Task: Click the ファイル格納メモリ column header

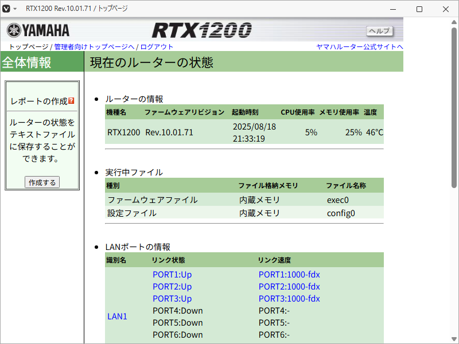Action: (x=268, y=185)
